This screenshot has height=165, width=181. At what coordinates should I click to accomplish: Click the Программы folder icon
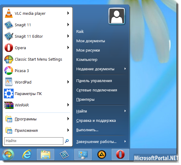9,119
